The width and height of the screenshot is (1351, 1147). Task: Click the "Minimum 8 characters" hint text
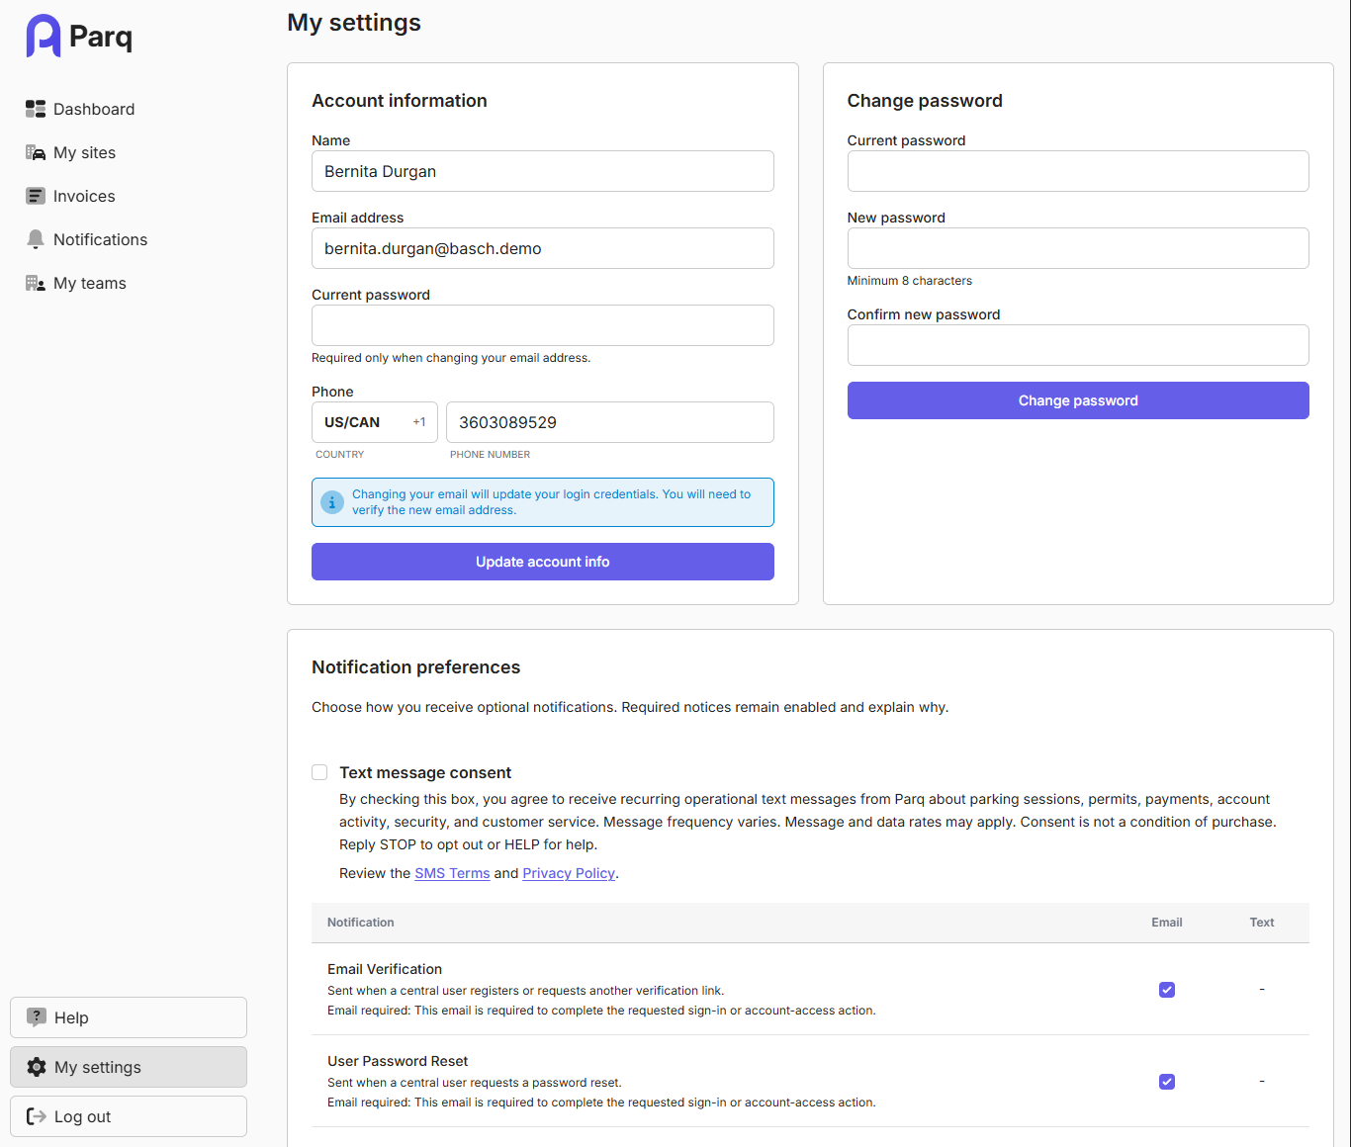pyautogui.click(x=910, y=281)
